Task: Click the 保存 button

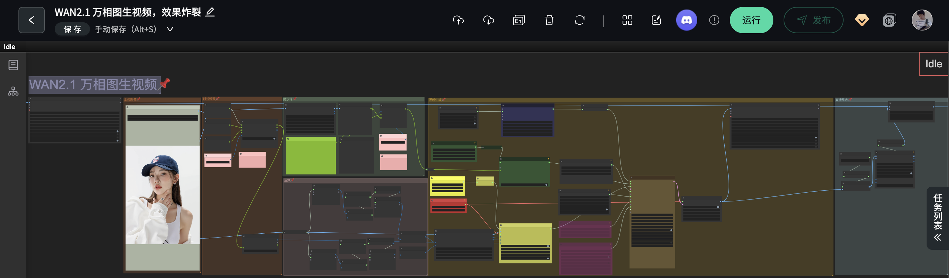Action: (x=72, y=29)
